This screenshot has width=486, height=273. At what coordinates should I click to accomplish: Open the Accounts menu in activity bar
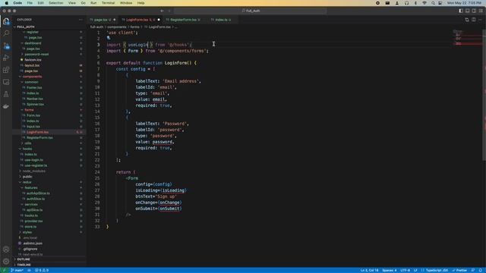(x=6, y=249)
